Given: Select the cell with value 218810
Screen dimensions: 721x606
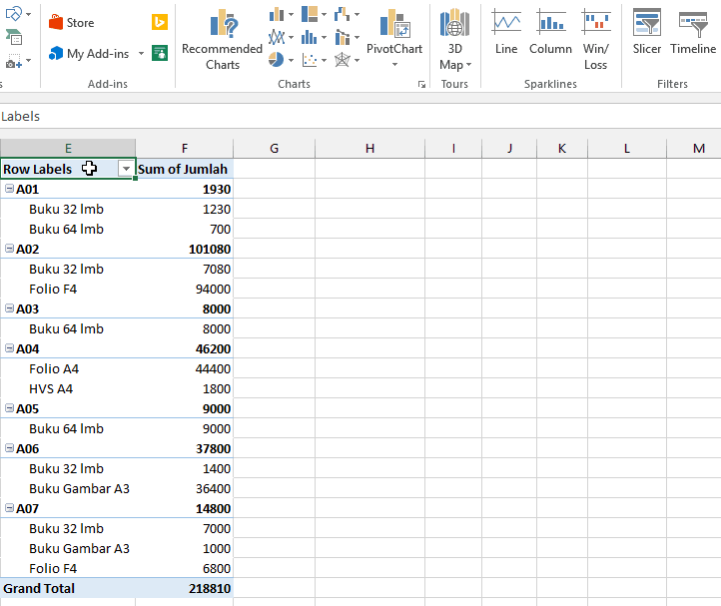Looking at the screenshot, I should click(x=185, y=588).
